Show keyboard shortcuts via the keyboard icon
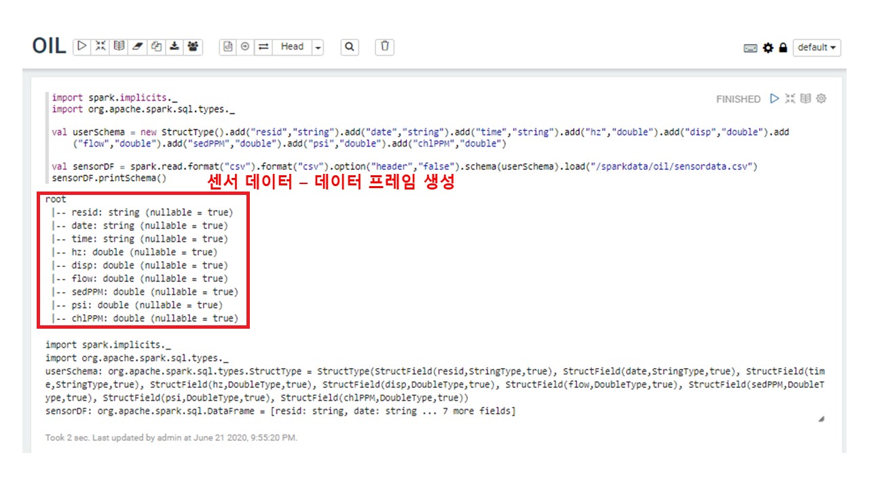The height and width of the screenshot is (489, 869). 750,48
